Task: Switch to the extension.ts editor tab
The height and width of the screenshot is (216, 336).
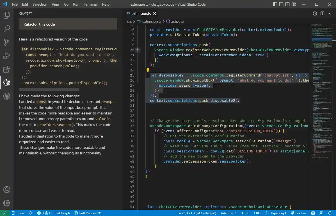Action: 141,13
